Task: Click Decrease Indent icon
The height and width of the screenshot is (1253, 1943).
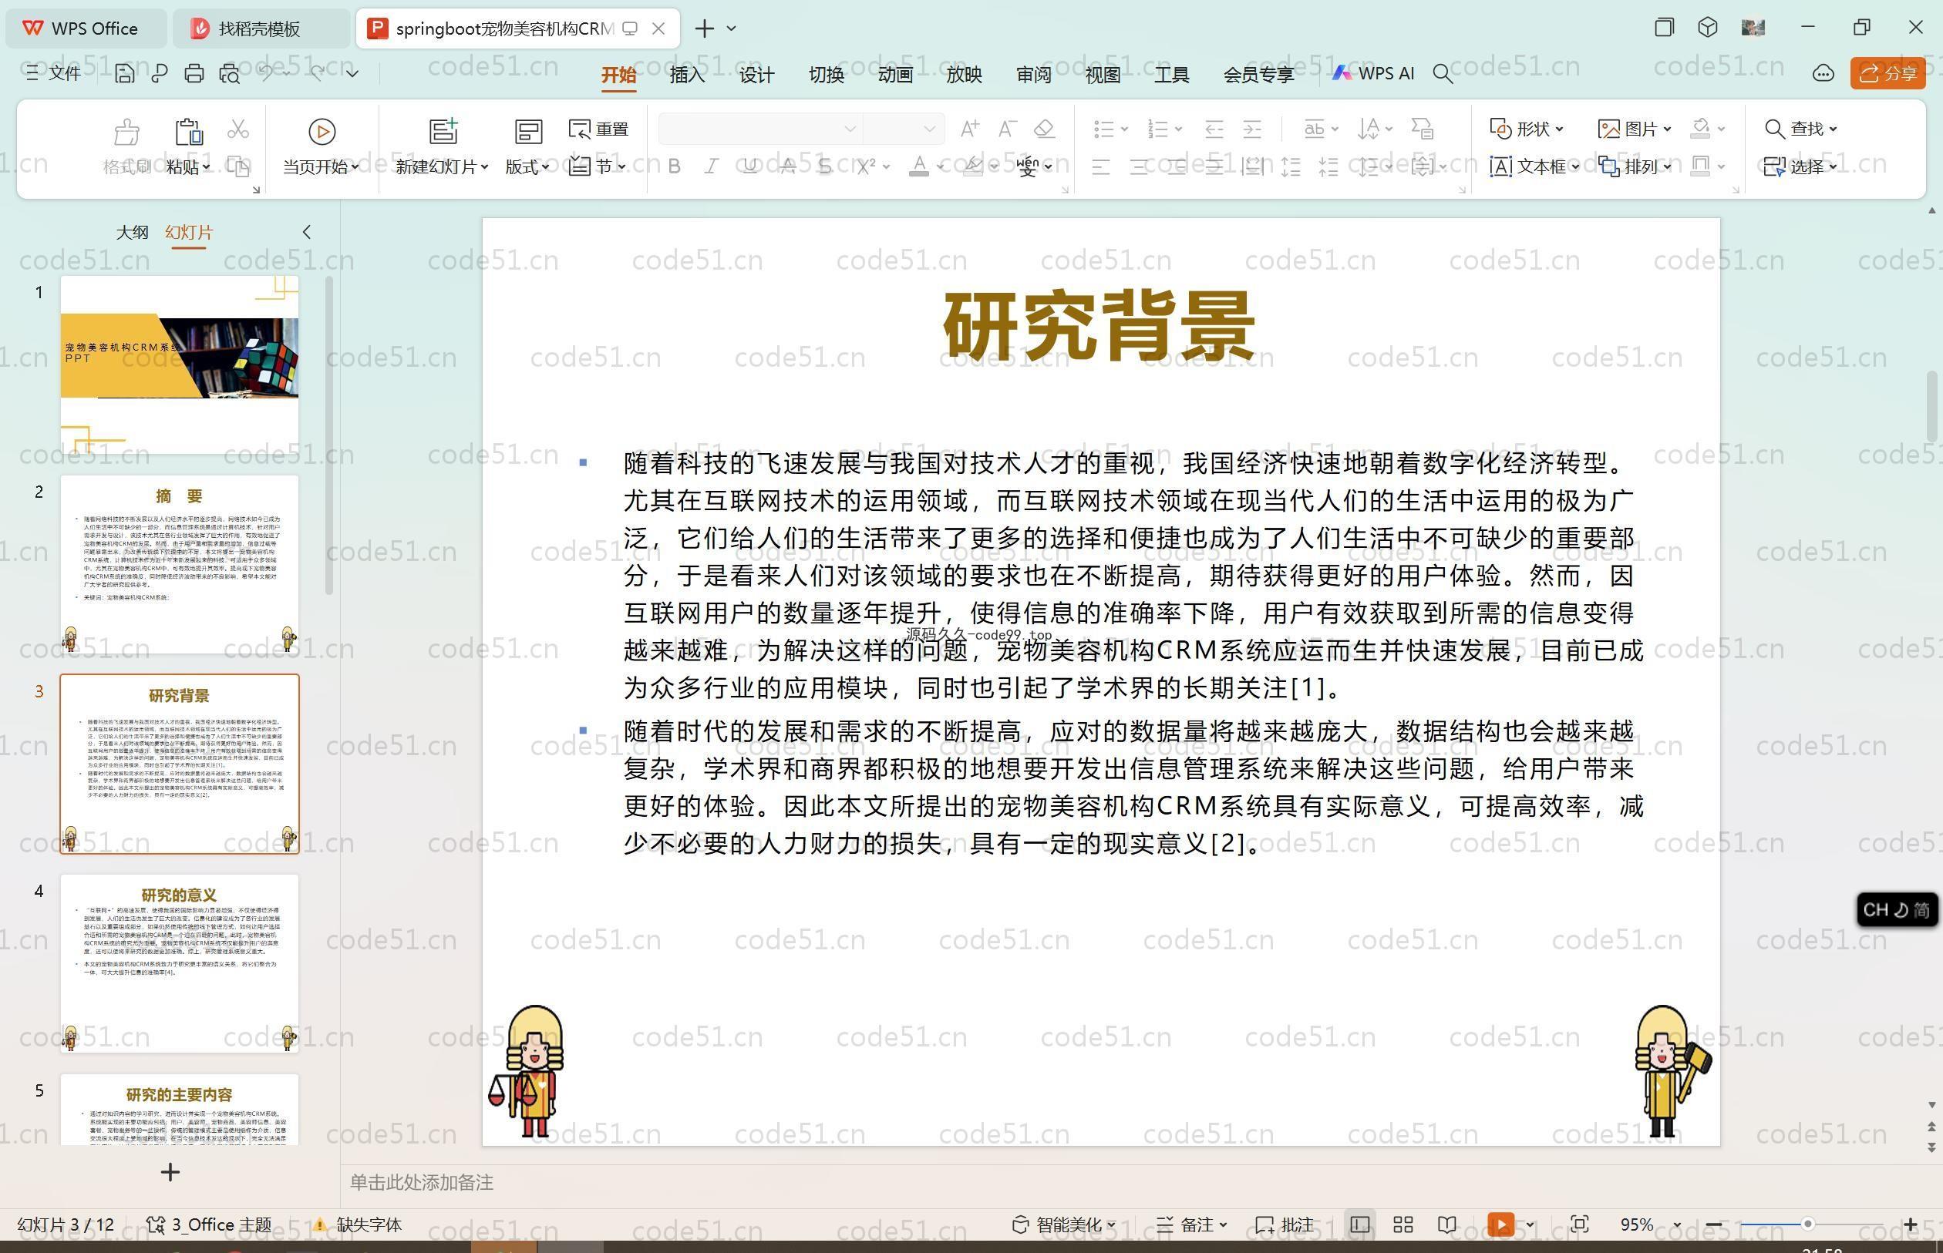Action: pyautogui.click(x=1214, y=129)
